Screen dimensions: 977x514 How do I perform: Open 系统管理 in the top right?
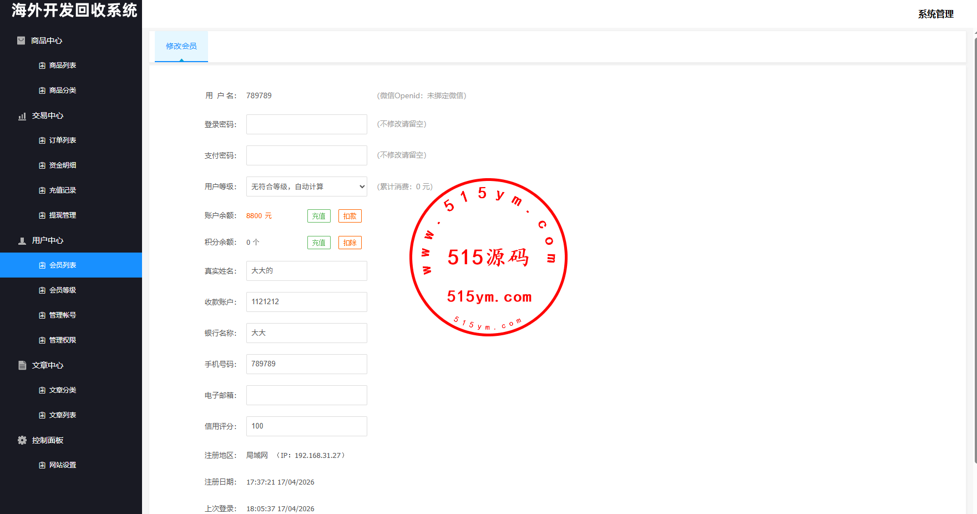[935, 14]
